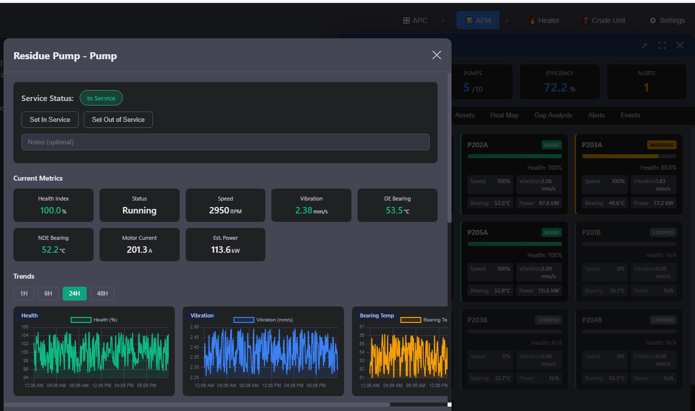Image resolution: width=695 pixels, height=411 pixels.
Task: Open the APM module via its bar-chart icon
Action: (x=468, y=20)
